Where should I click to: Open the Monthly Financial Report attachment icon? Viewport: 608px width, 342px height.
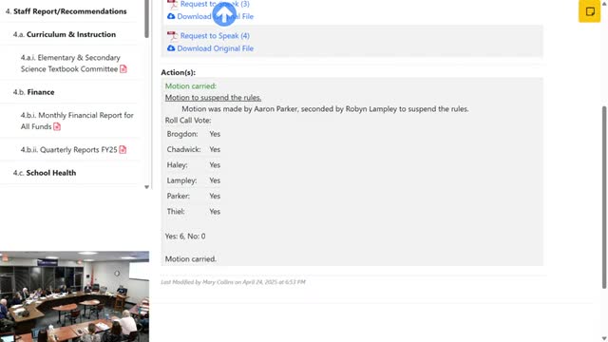(57, 126)
